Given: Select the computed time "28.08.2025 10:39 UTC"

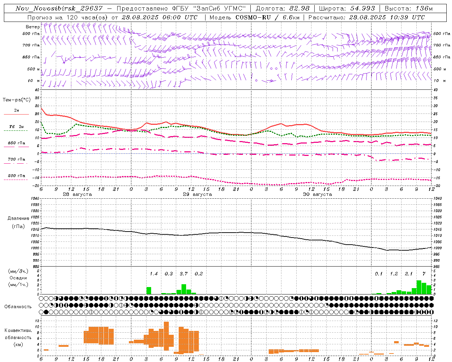Looking at the screenshot, I should pos(387,17).
